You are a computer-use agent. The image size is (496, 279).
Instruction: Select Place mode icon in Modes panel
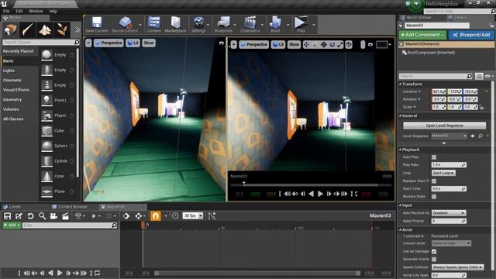[x=10, y=30]
